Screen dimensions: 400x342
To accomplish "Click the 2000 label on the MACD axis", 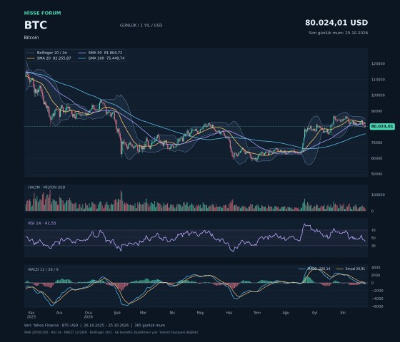I will coord(376,275).
